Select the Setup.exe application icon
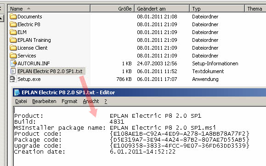The width and height of the screenshot is (266, 166). click(13, 79)
